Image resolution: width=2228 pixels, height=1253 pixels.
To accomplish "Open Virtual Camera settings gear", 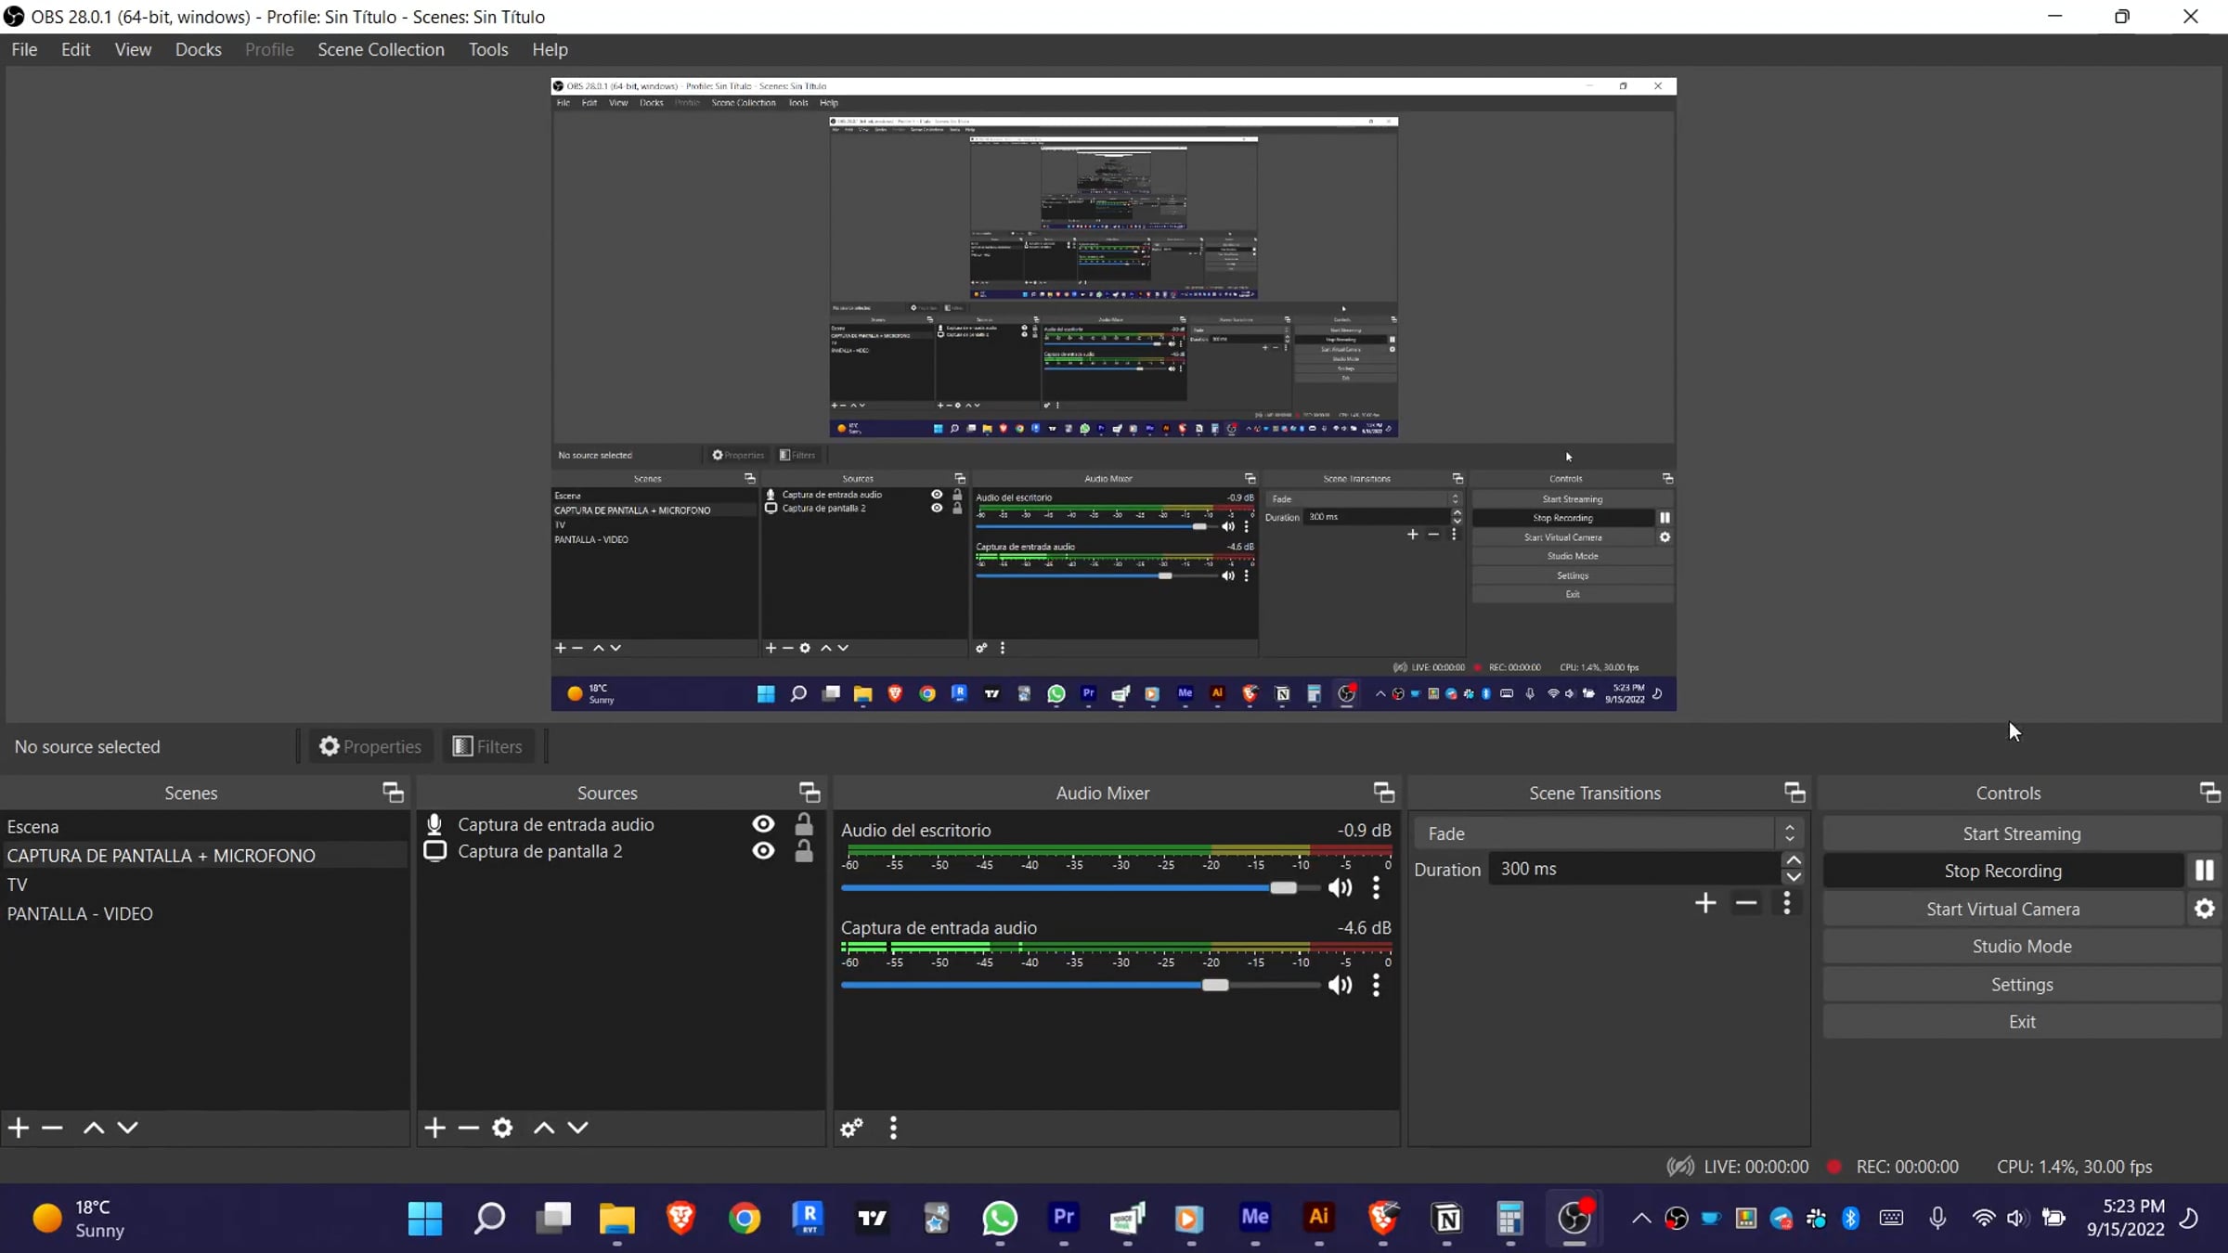I will click(x=2204, y=909).
